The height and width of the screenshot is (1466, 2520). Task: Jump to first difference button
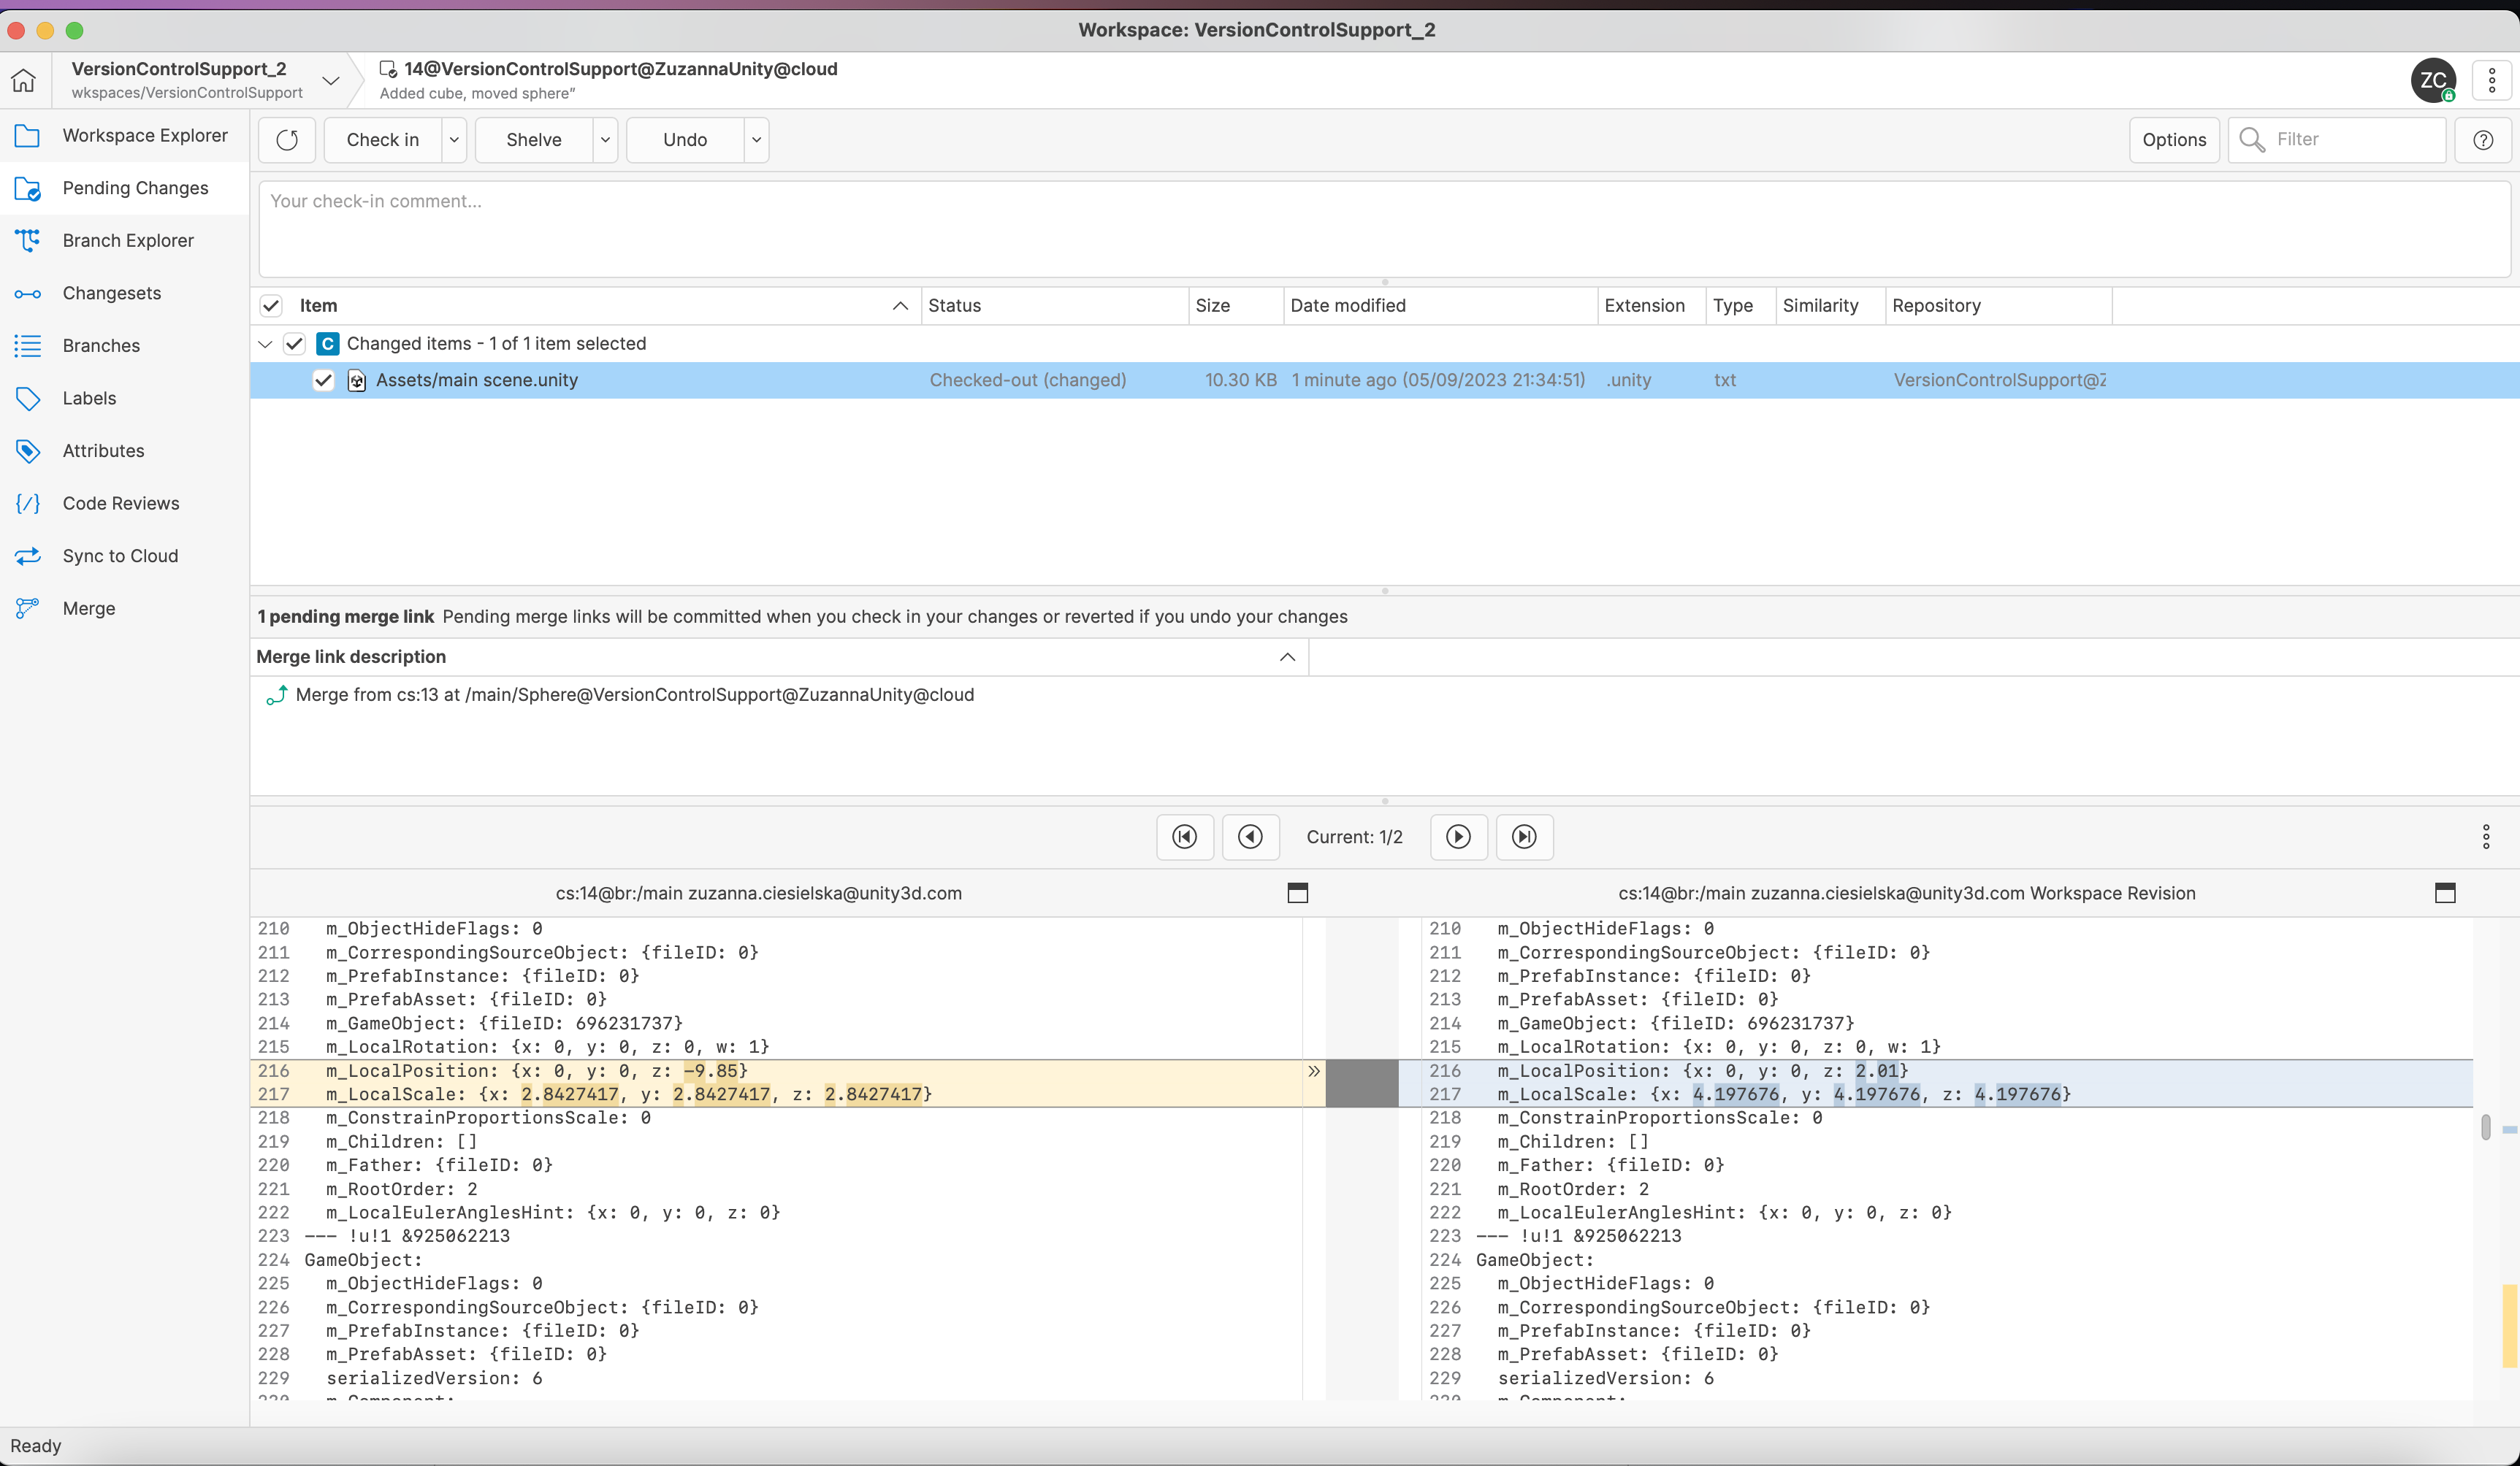point(1185,837)
